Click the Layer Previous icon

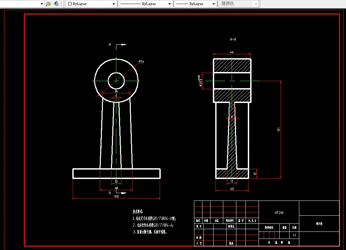point(56,4)
